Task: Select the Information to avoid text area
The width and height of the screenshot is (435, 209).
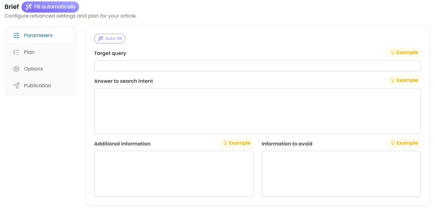Action: pos(341,173)
